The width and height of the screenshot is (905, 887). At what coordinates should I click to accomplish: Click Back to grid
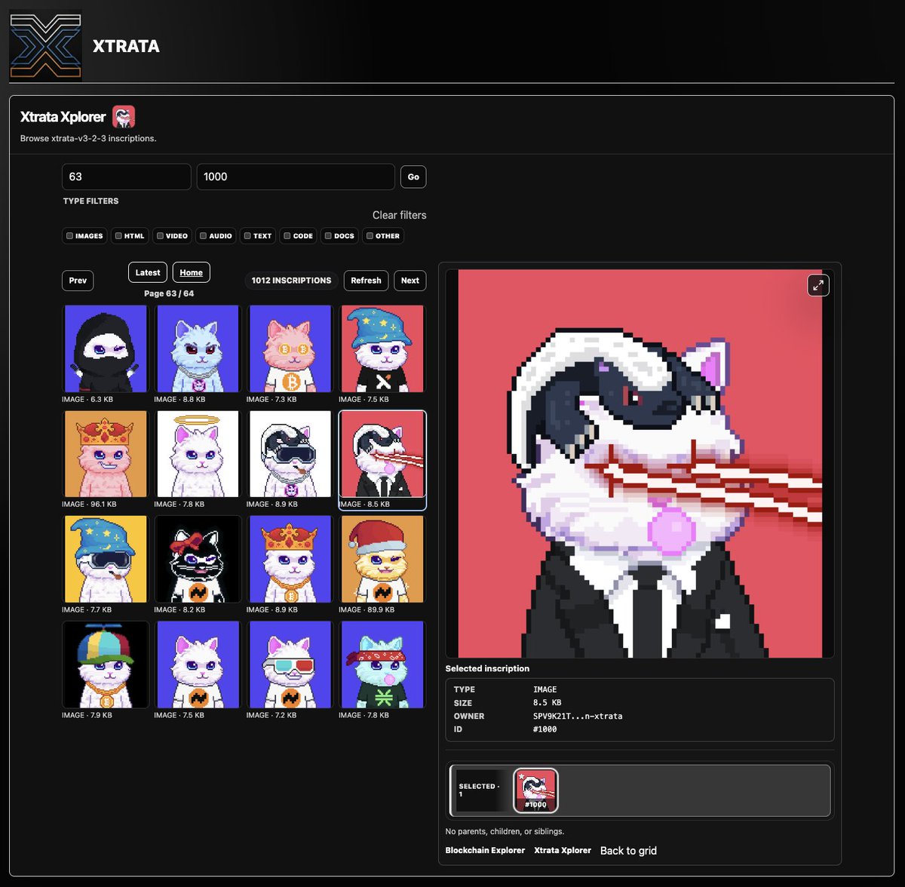tap(628, 851)
